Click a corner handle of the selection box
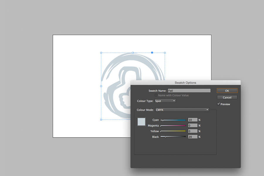 point(101,53)
